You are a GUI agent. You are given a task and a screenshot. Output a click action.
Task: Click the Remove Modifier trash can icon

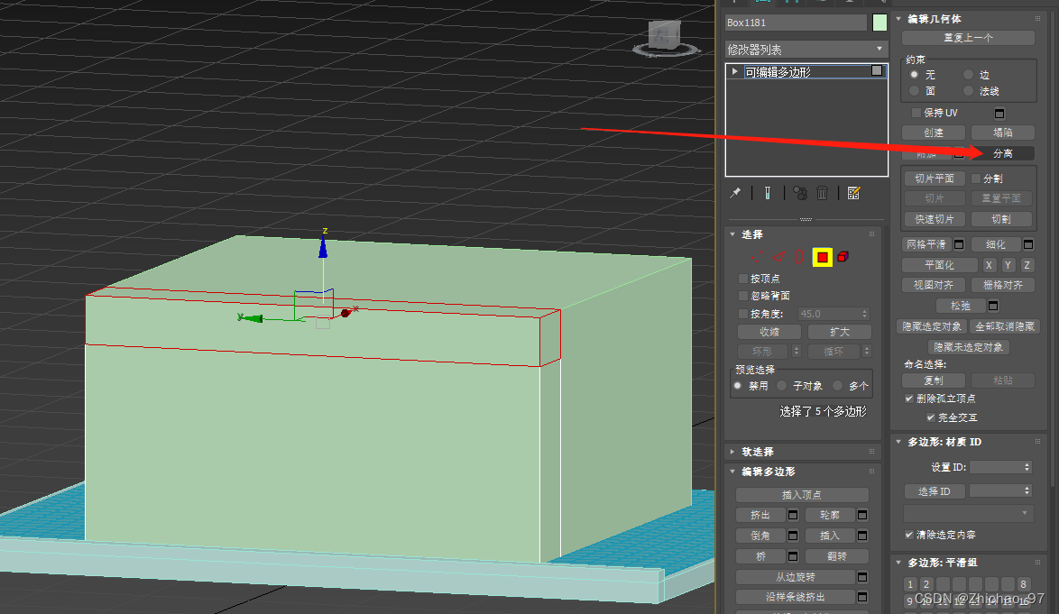(x=822, y=194)
